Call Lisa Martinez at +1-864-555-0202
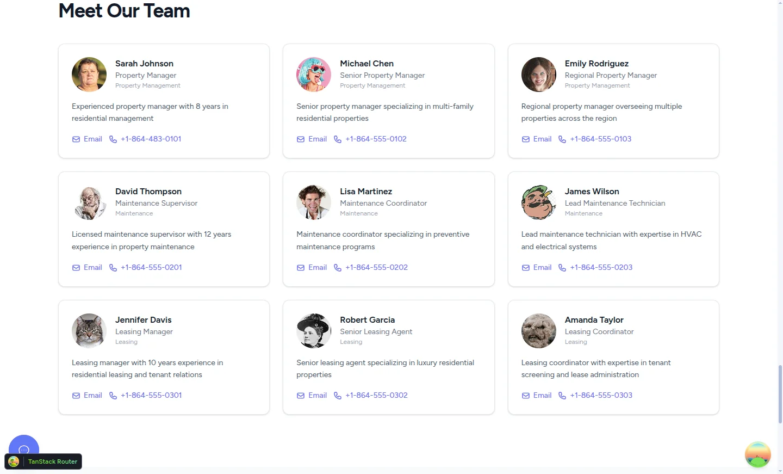This screenshot has height=474, width=783. click(371, 268)
